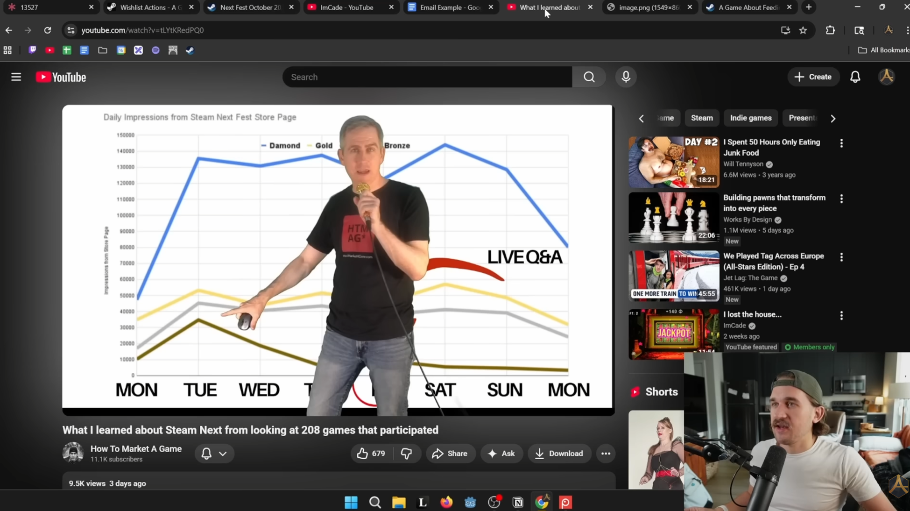Viewport: 910px width, 511px height.
Task: Click the Share button
Action: (450, 453)
